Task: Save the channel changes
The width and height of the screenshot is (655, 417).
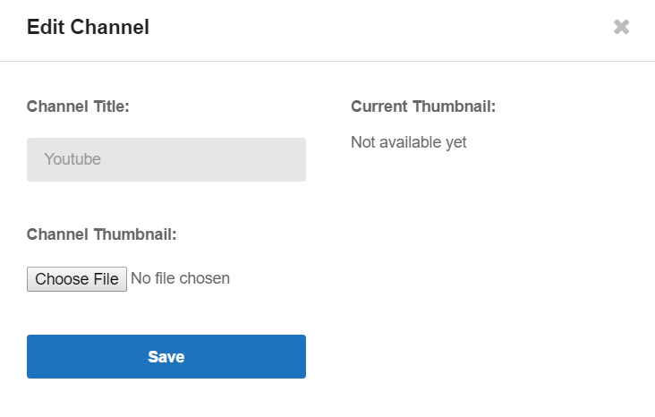Action: coord(166,356)
